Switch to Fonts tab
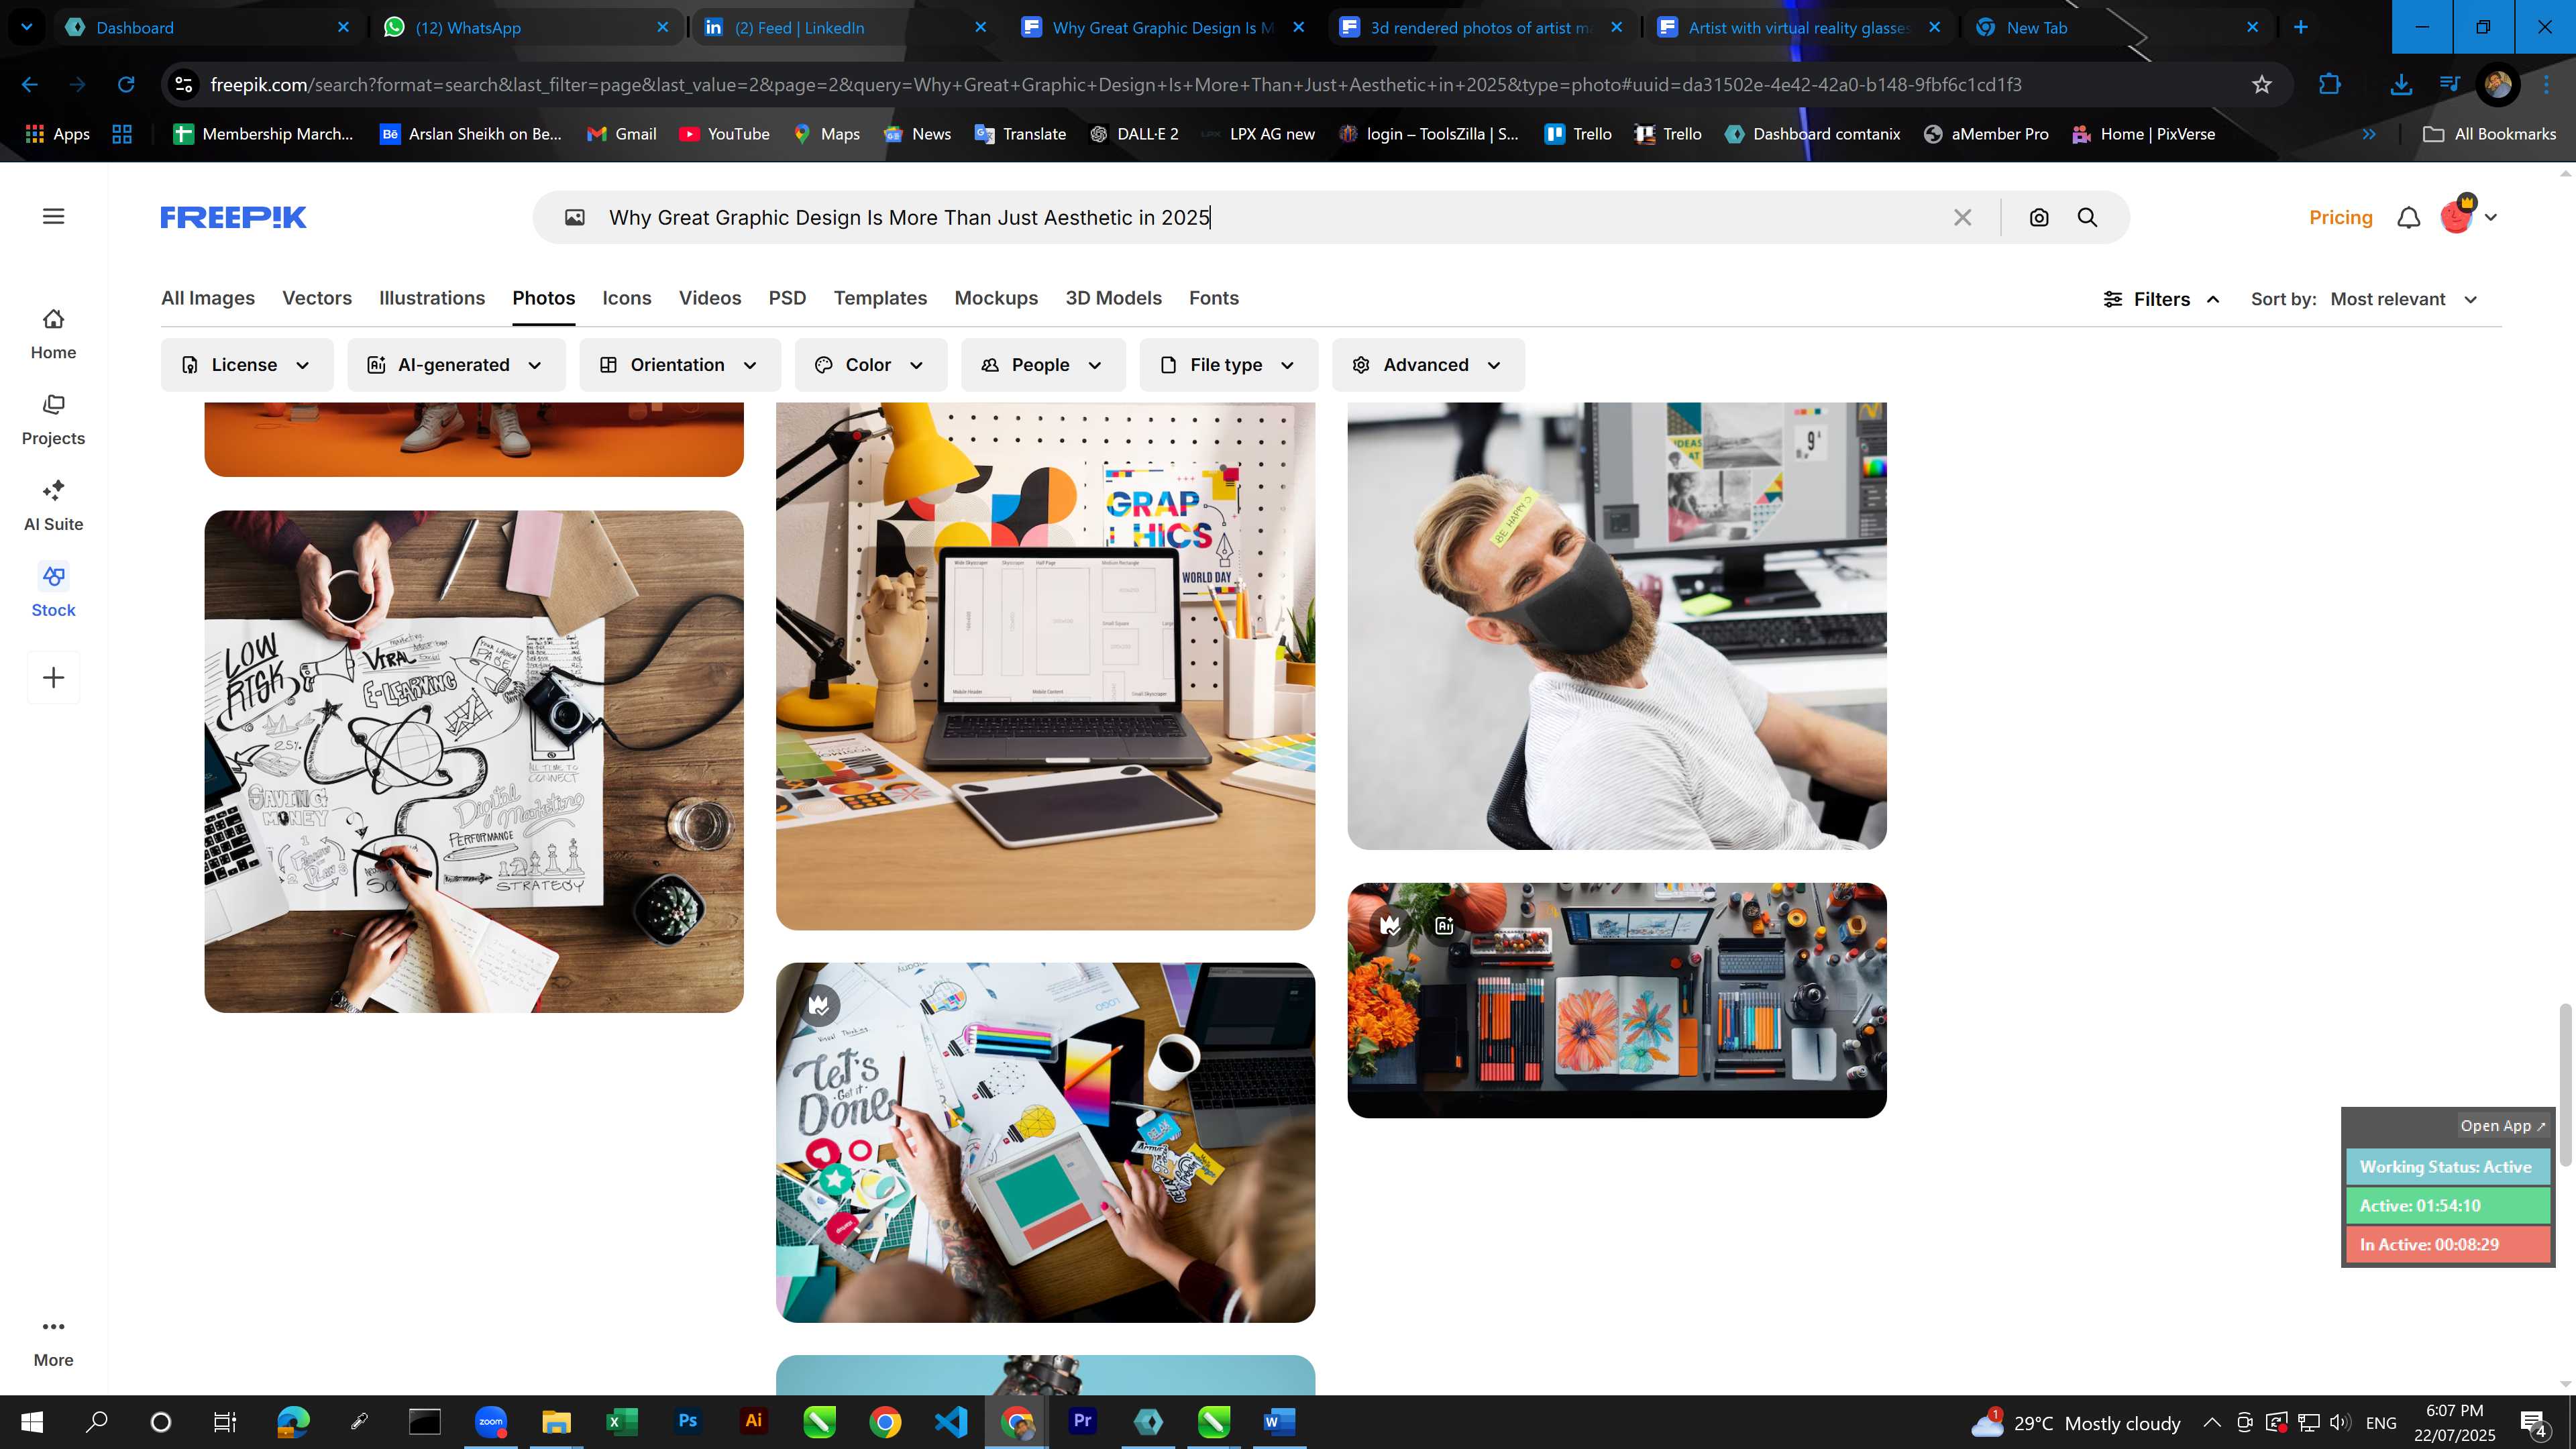This screenshot has height=1449, width=2576. [1214, 298]
